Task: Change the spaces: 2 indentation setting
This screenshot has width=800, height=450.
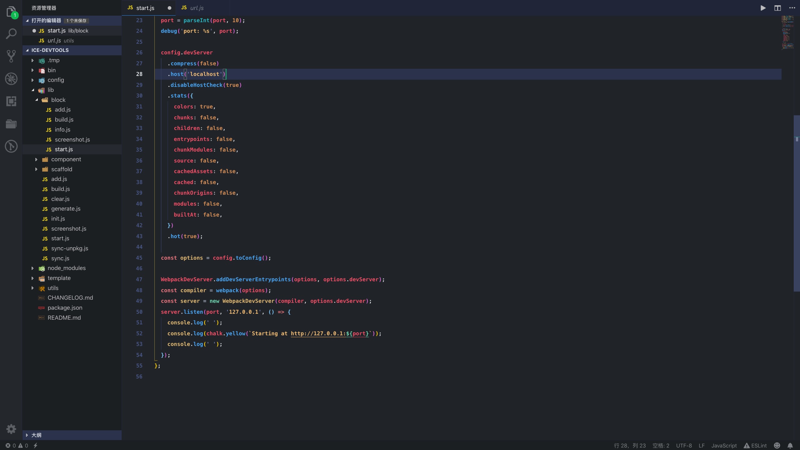Action: click(x=661, y=446)
